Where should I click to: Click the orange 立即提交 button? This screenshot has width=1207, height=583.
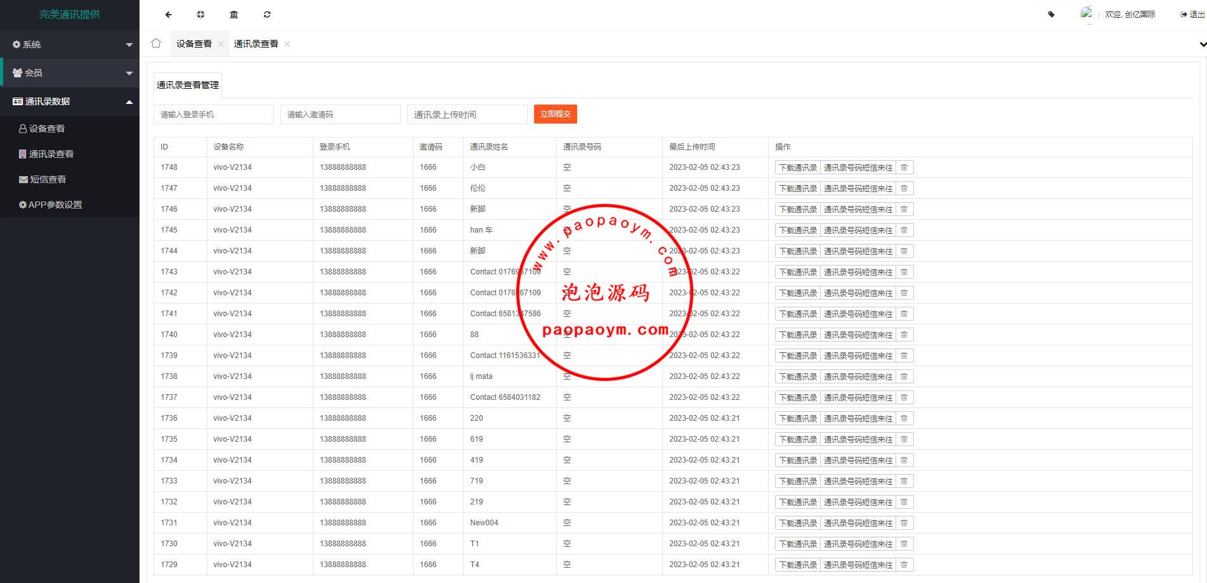pos(555,114)
